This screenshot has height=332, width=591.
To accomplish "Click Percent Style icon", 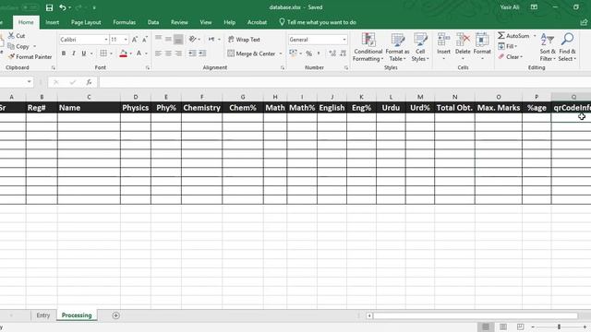I will (x=309, y=53).
